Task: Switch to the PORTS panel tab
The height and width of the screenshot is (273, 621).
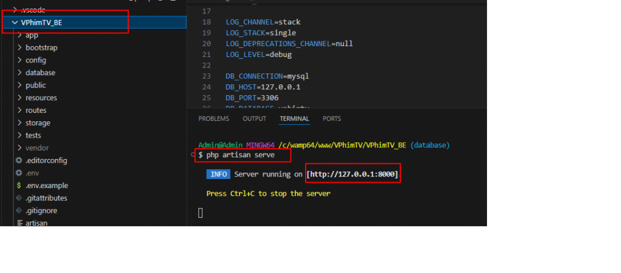Action: point(332,118)
